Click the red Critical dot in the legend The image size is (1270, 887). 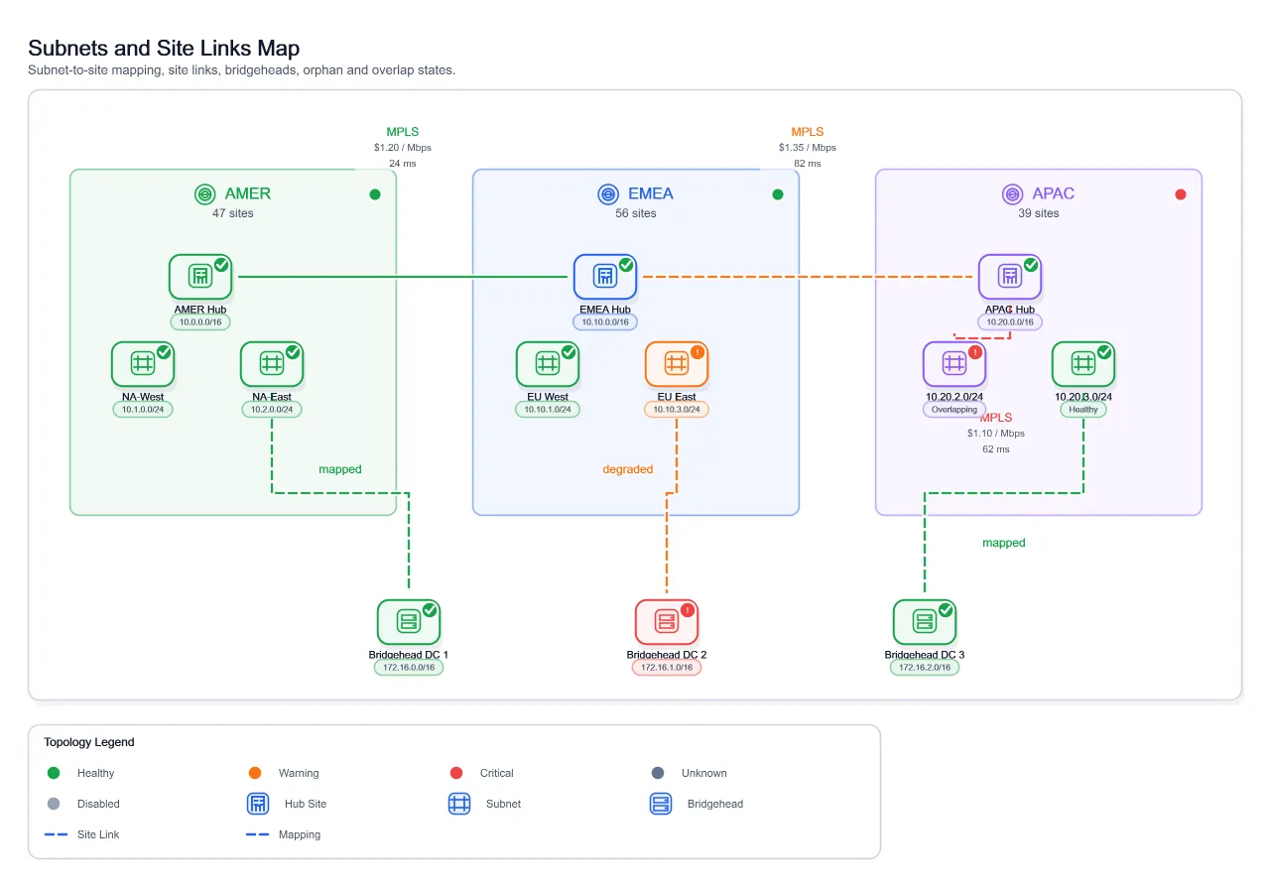pos(456,773)
